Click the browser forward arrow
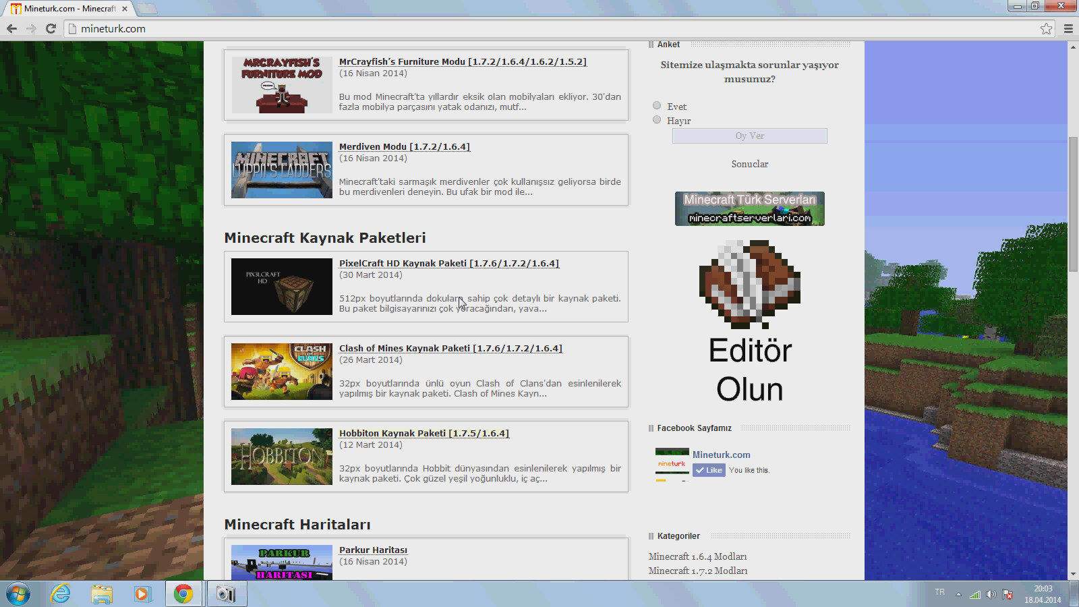Screen dimensions: 1079x607 [31, 28]
